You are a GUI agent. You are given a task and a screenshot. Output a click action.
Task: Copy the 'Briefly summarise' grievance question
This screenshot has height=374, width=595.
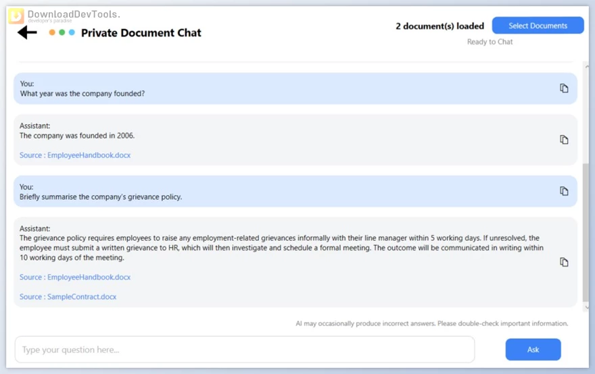click(564, 191)
